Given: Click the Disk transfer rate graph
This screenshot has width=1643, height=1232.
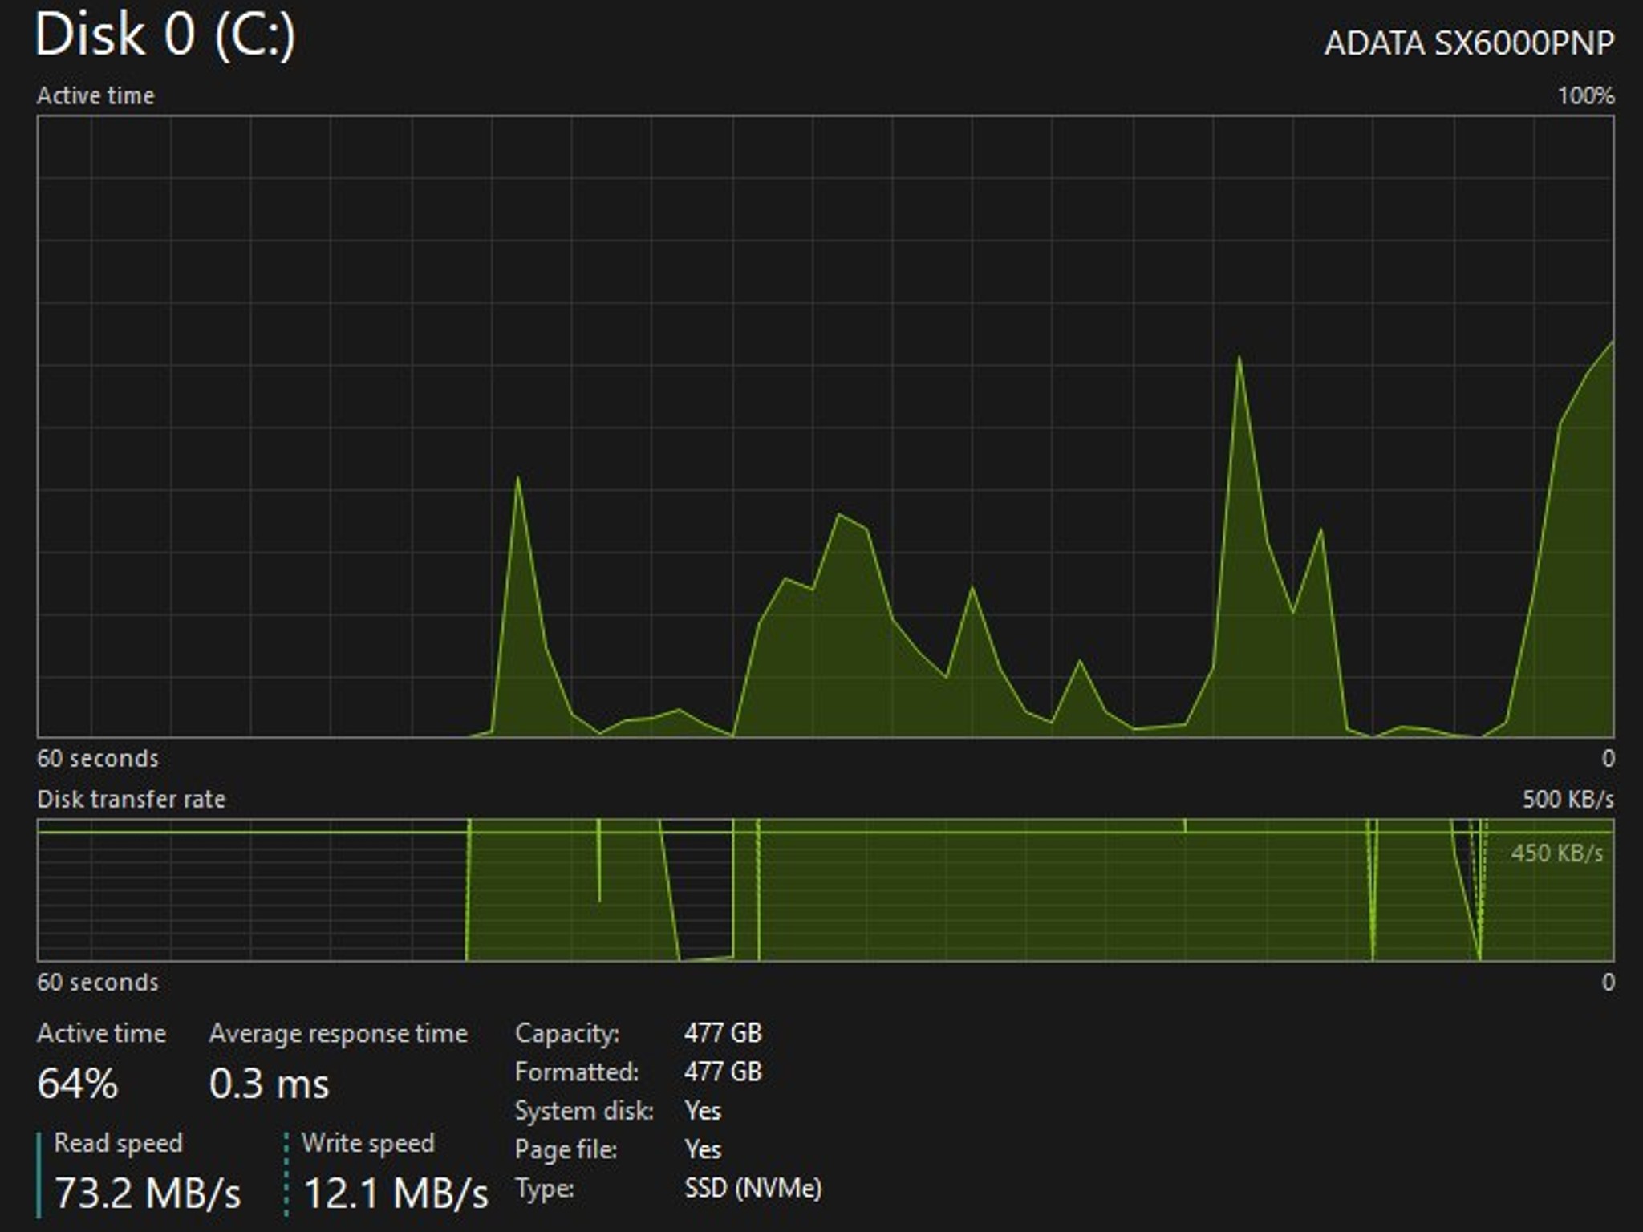Looking at the screenshot, I should click(826, 890).
